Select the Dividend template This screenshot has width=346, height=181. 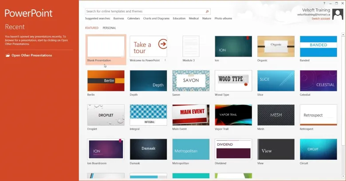pos(233,149)
